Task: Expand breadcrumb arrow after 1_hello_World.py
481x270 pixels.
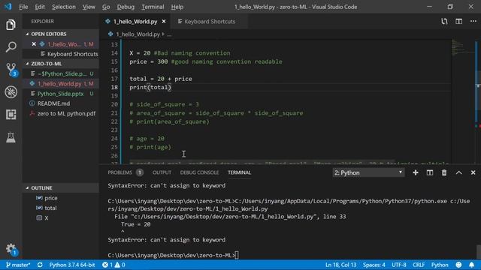Action: pos(164,34)
